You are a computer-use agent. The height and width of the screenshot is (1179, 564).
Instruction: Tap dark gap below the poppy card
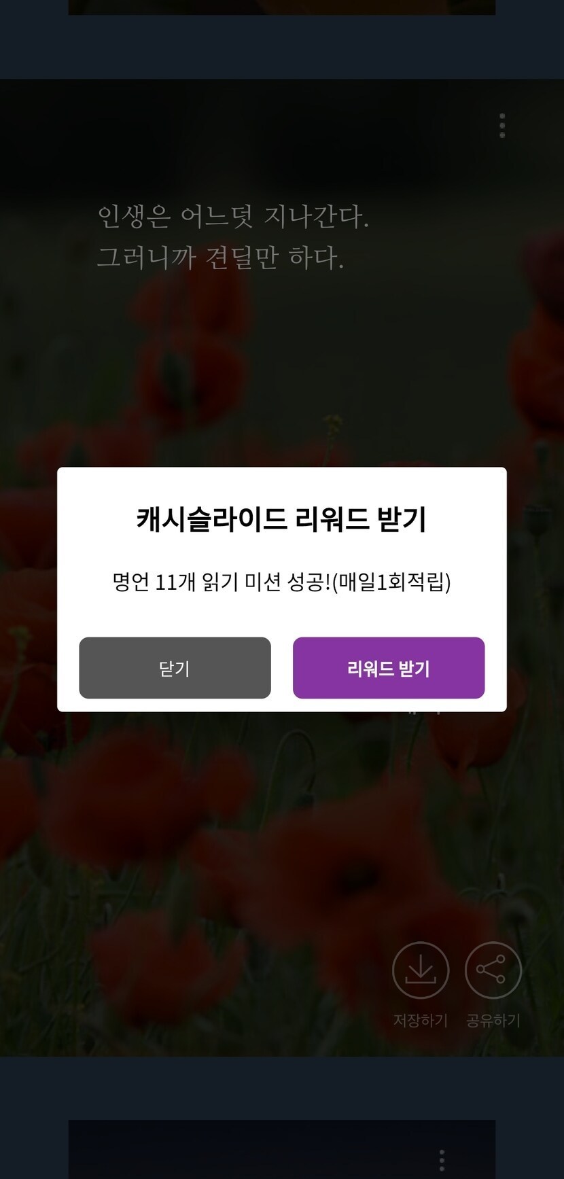(282, 1087)
